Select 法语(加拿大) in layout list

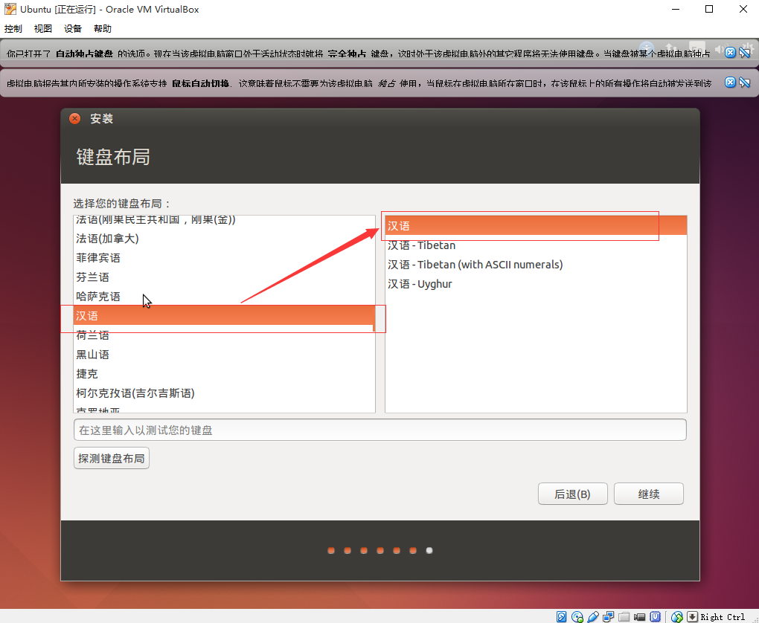tap(224, 239)
